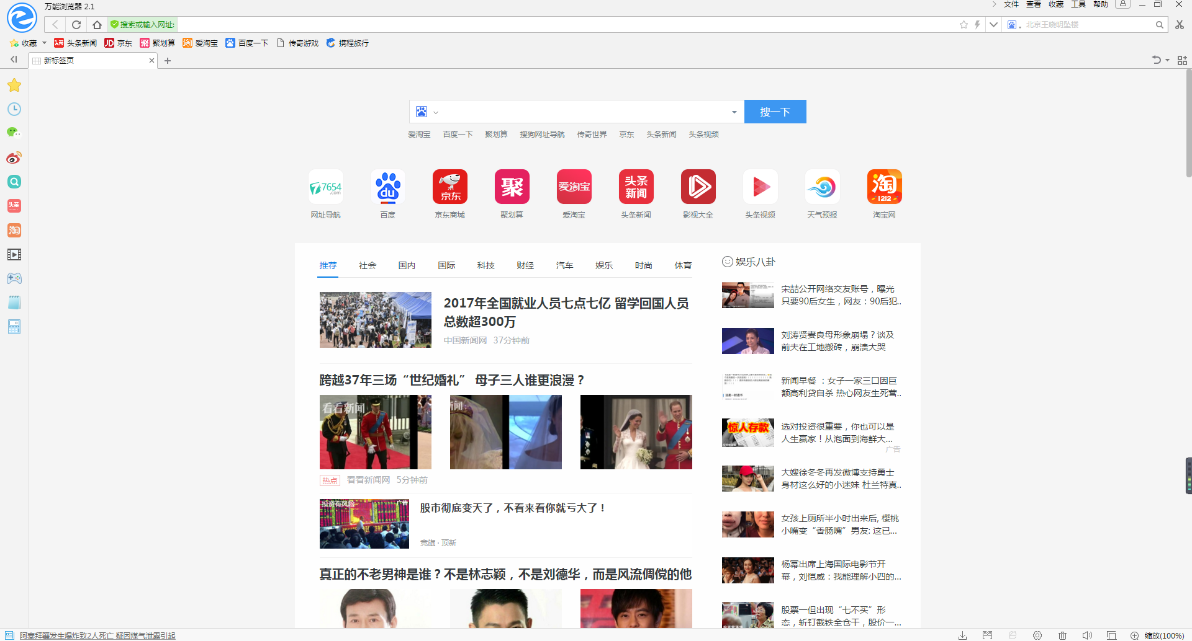This screenshot has width=1192, height=641.
Task: Open the history clock in the sidebar
Action: pos(14,109)
